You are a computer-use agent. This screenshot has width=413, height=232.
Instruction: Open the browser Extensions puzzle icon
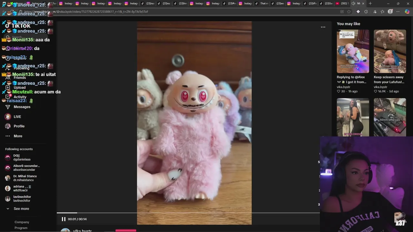tap(366, 12)
